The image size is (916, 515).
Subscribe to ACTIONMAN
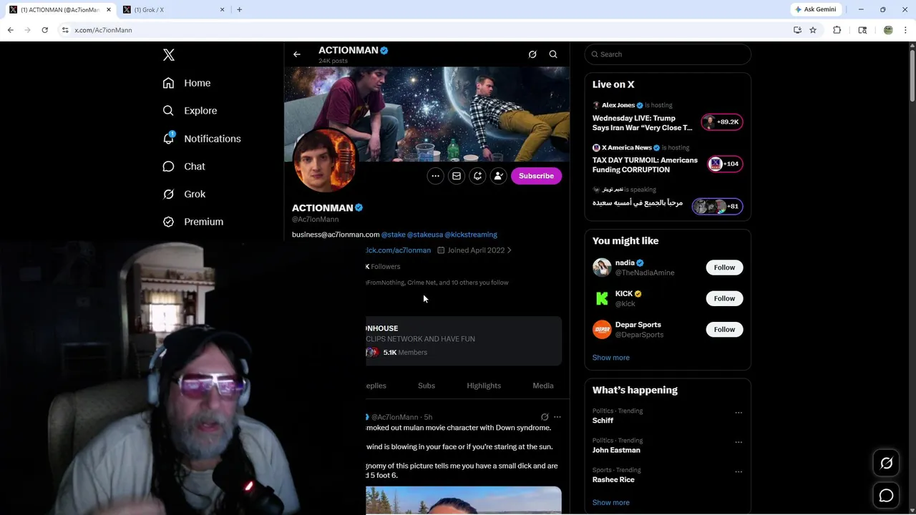[536, 176]
